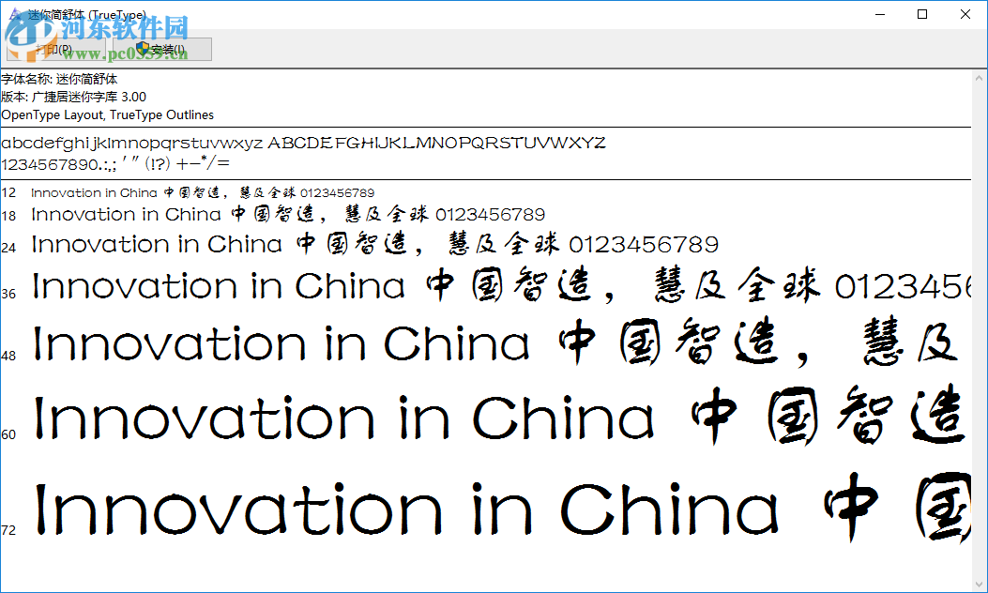Click the 72 point sample line
The width and height of the screenshot is (988, 593).
[x=502, y=508]
